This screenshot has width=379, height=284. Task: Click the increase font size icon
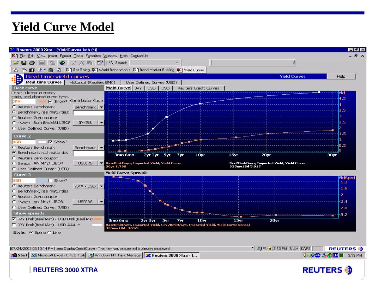pyautogui.click(x=82, y=63)
